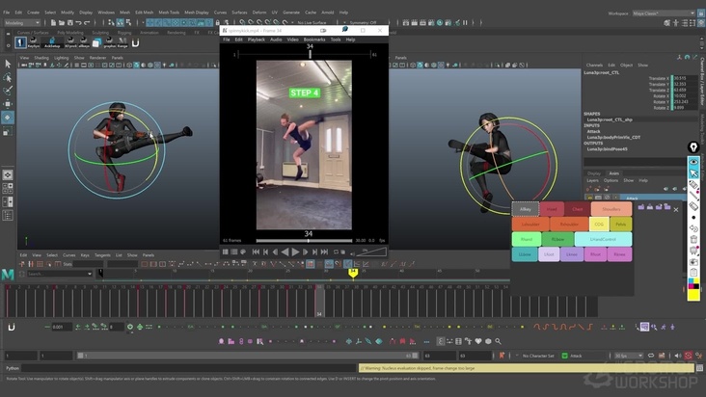The image size is (706, 397).
Task: Click the Pelvis picker button
Action: tap(620, 224)
